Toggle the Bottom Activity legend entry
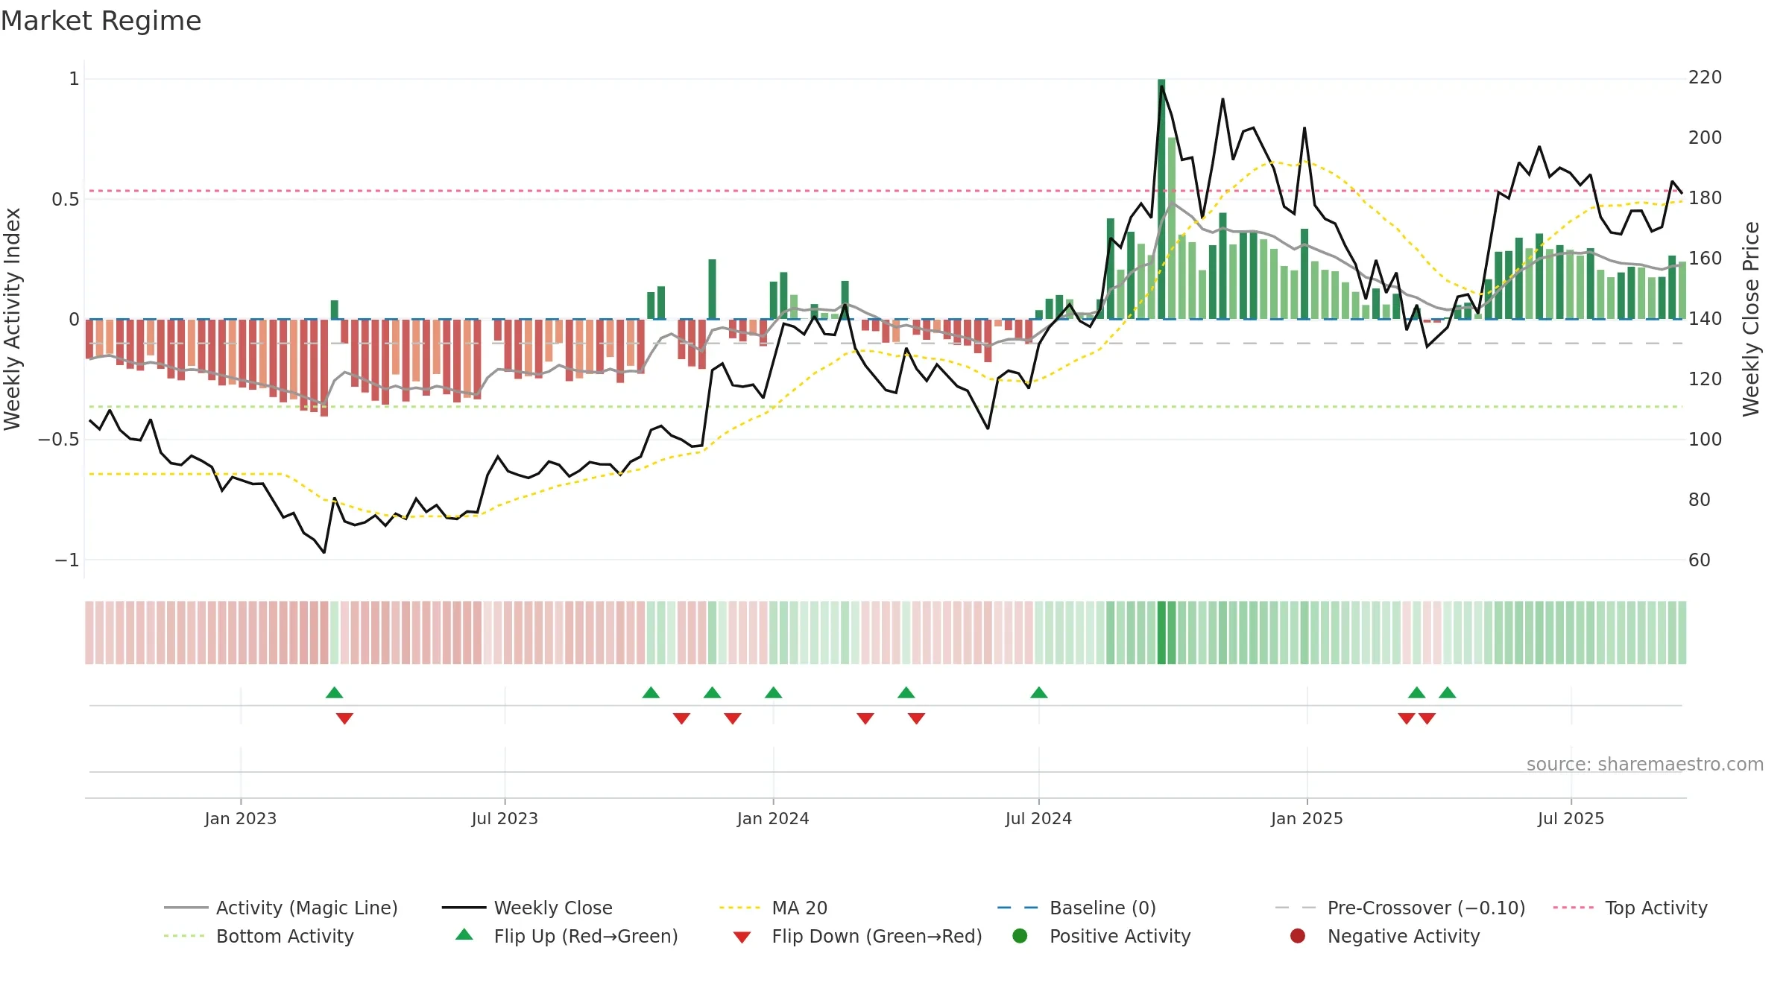Image resolution: width=1789 pixels, height=1006 pixels. pos(259,936)
